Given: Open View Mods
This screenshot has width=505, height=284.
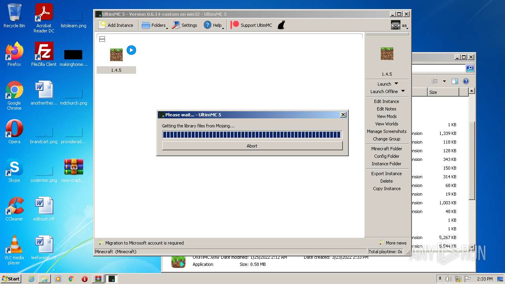Looking at the screenshot, I should pyautogui.click(x=386, y=116).
